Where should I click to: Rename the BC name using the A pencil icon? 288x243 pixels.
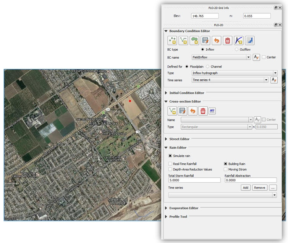tap(257, 57)
